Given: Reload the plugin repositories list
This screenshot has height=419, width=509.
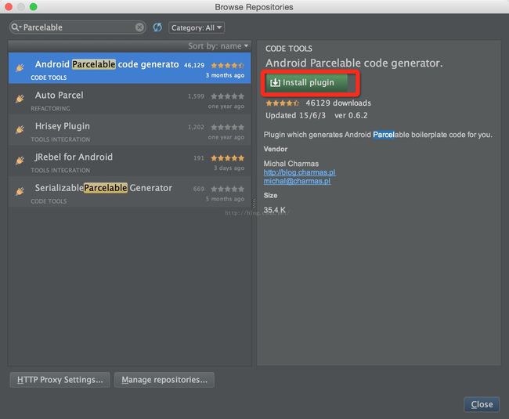Looking at the screenshot, I should click(x=157, y=27).
